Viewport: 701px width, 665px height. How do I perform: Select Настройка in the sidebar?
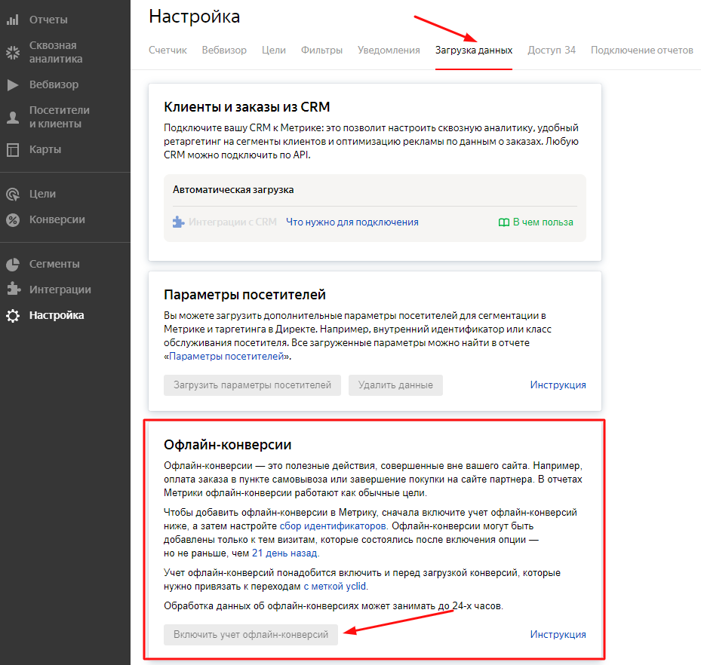tap(57, 315)
